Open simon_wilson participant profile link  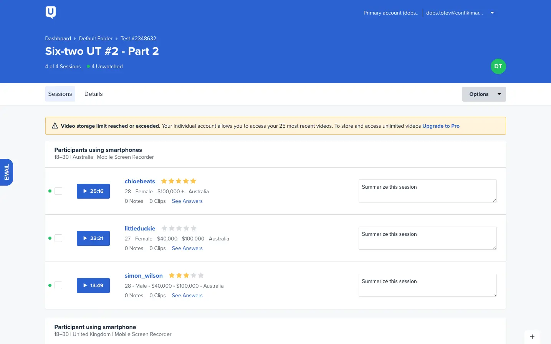144,276
